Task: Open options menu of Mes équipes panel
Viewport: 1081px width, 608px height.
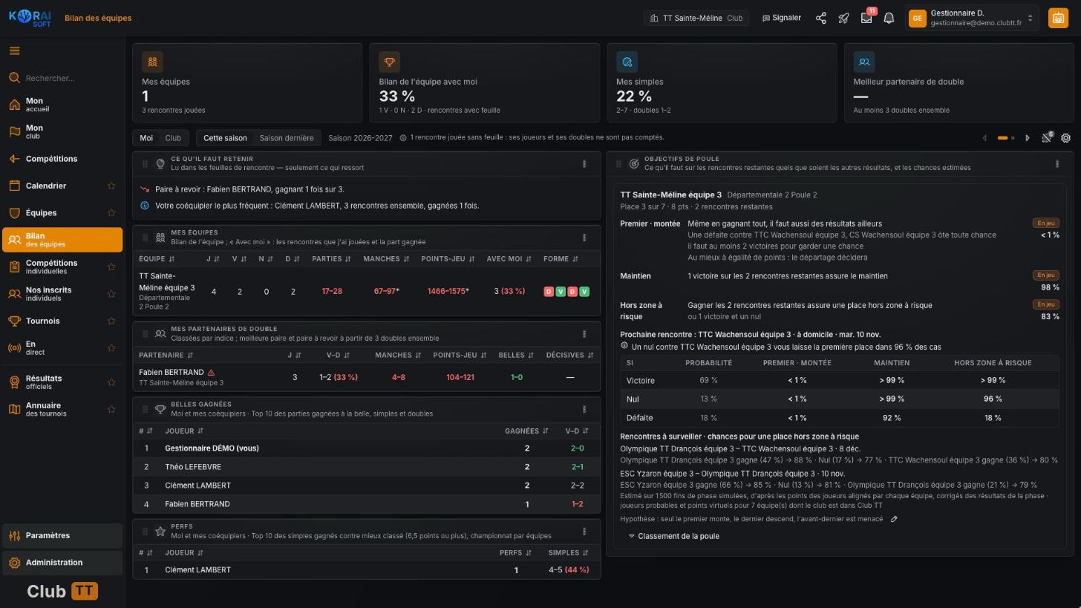Action: (x=584, y=238)
